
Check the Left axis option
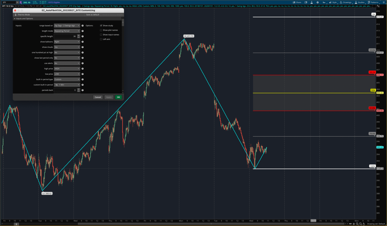point(101,39)
